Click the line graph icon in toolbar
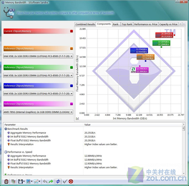The image size is (189, 186). pyautogui.click(x=36, y=181)
